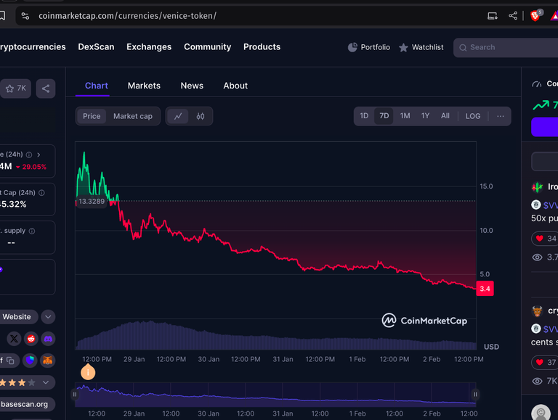Click the 29.05% volume change value
This screenshot has width=558, height=420.
pos(34,167)
